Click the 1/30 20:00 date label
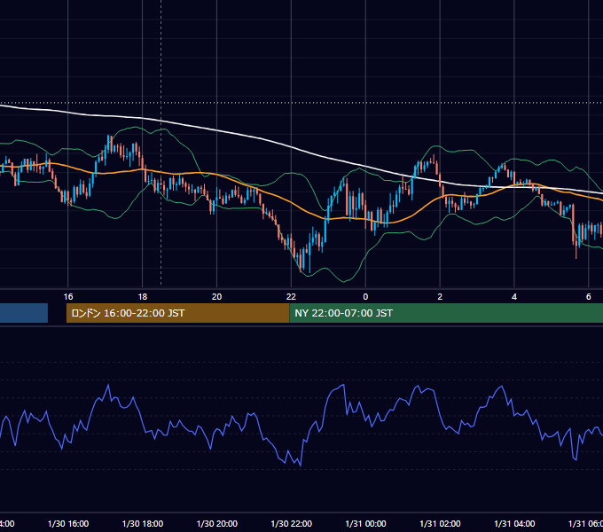Viewport: 603px width, 532px height. click(217, 523)
